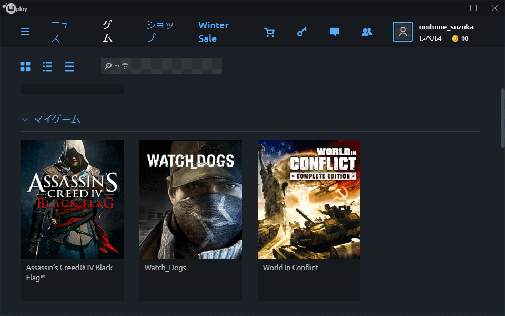Collapse the マイゲーム section chevron
505x316 pixels.
point(25,120)
